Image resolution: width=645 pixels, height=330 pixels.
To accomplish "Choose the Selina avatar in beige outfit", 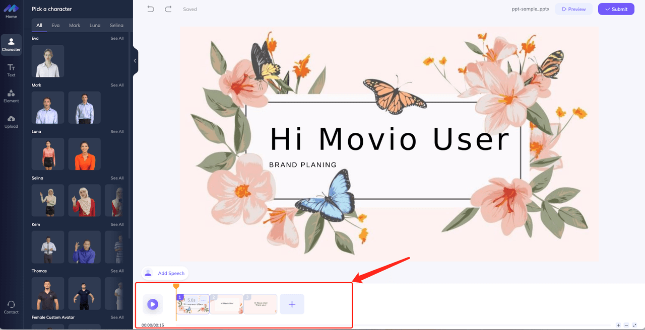I will click(x=48, y=200).
